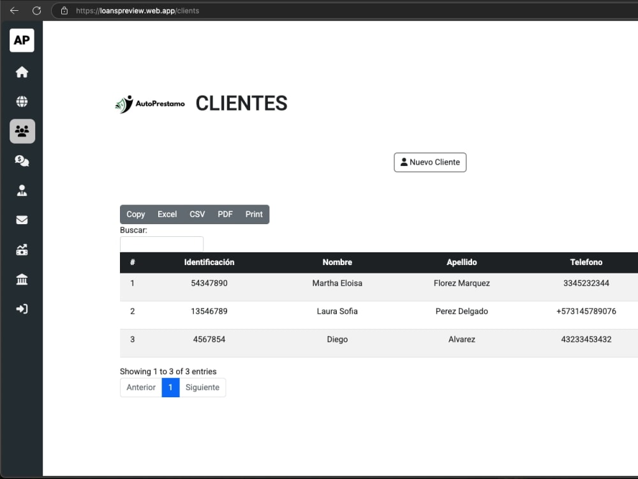638x479 pixels.
Task: Export table as PDF
Action: click(x=225, y=214)
